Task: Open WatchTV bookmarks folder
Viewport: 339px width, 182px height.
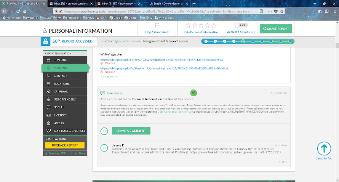Action: pyautogui.click(x=30, y=18)
